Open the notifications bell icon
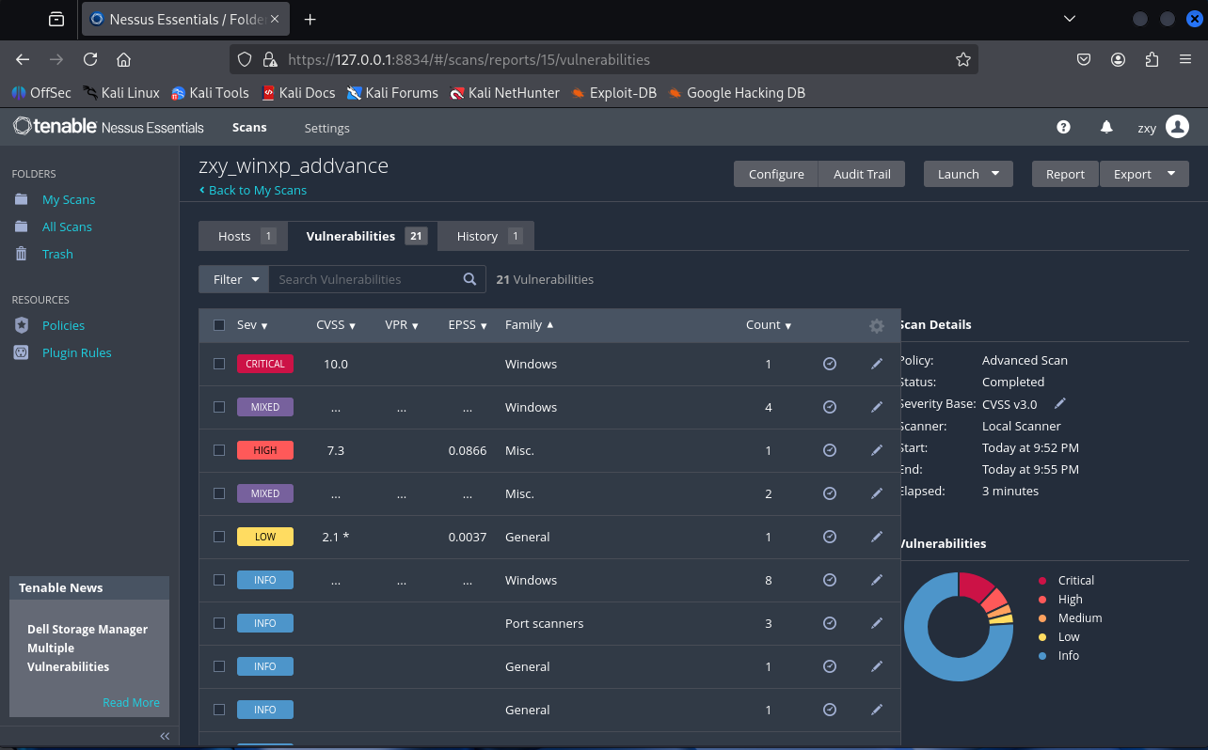 coord(1106,127)
